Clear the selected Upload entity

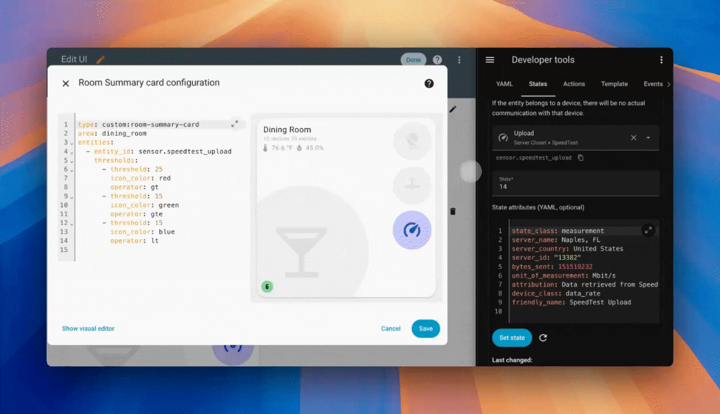pos(634,137)
